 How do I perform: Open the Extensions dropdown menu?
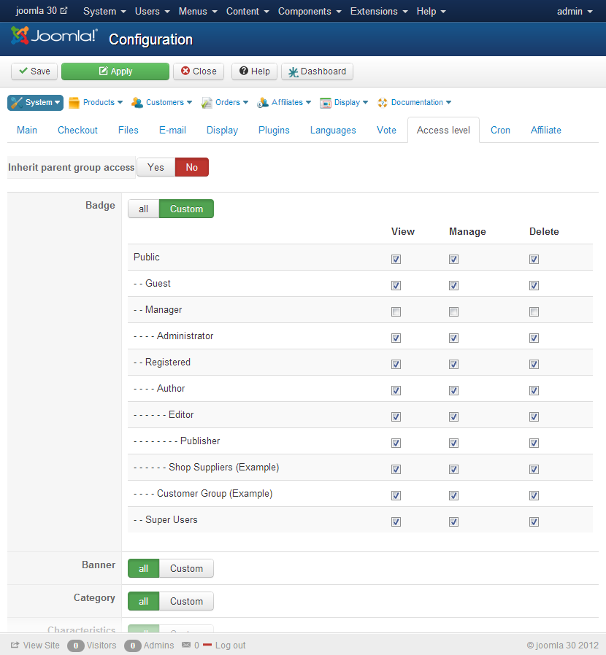(x=378, y=12)
